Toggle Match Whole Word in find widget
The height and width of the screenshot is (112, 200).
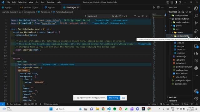[x=116, y=16]
